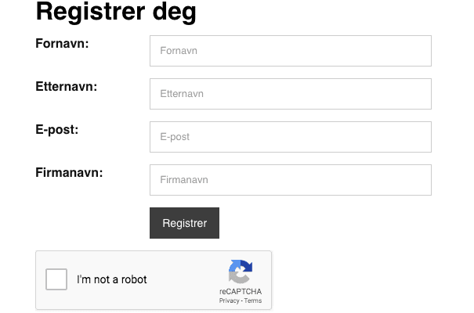
Task: Click the bold "Etternavn:" label
Action: pyautogui.click(x=66, y=87)
